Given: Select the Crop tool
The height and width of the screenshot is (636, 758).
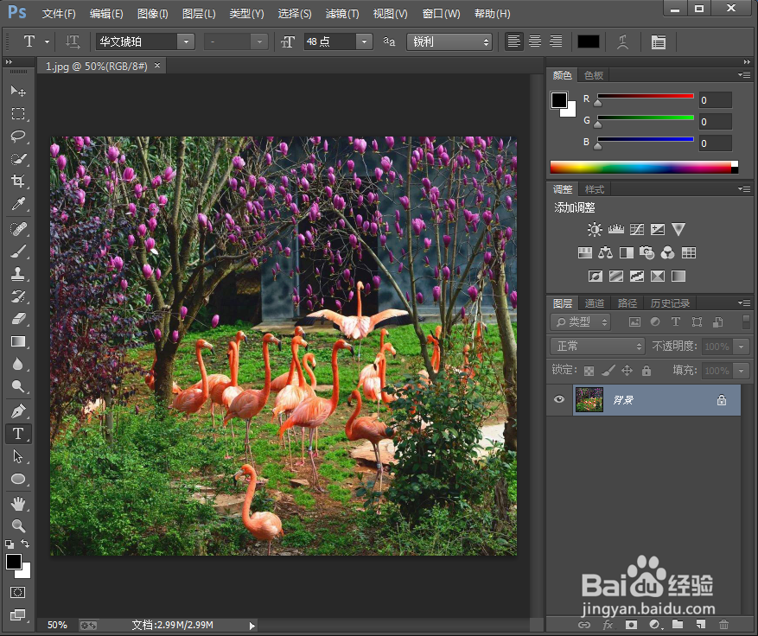Looking at the screenshot, I should click(18, 181).
